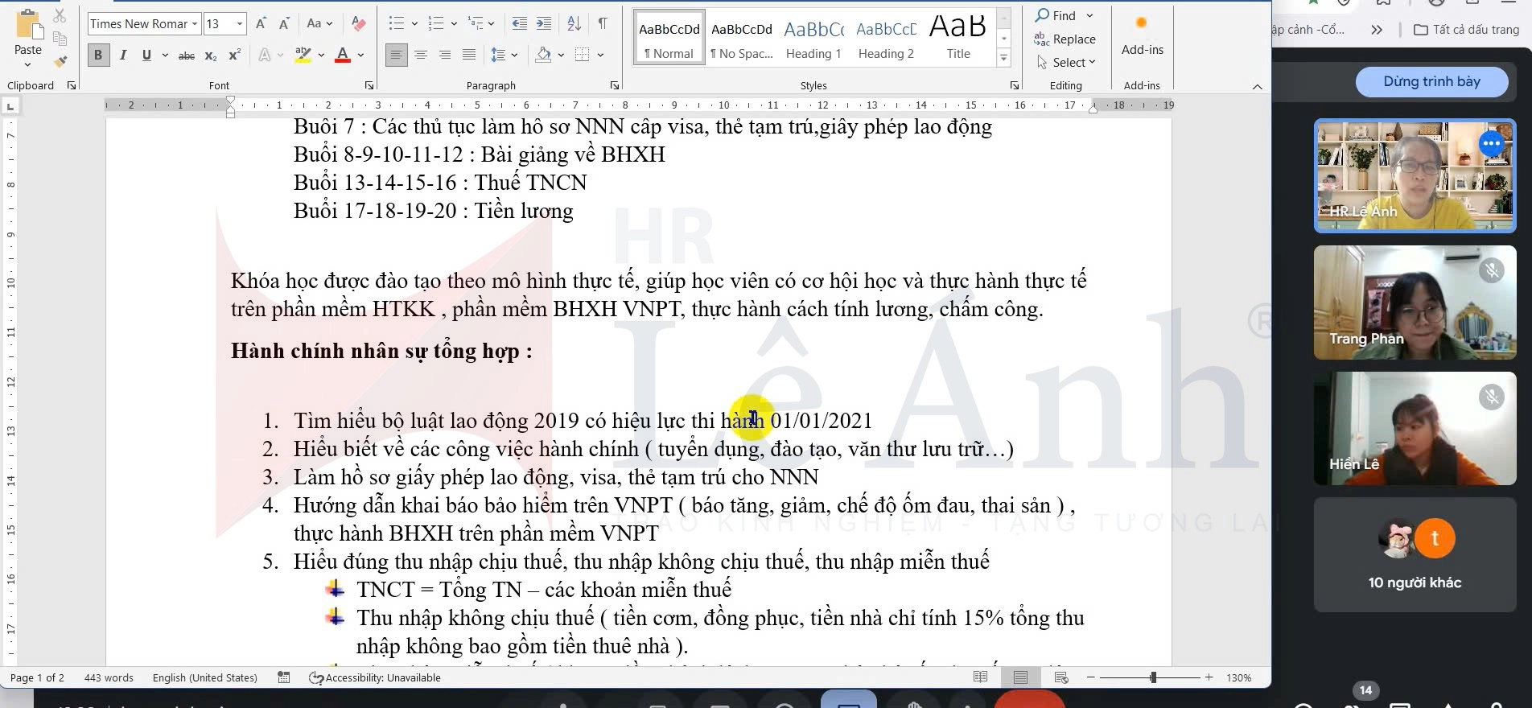Click the Replace button
Screen dimensions: 1532x708
coord(1065,39)
